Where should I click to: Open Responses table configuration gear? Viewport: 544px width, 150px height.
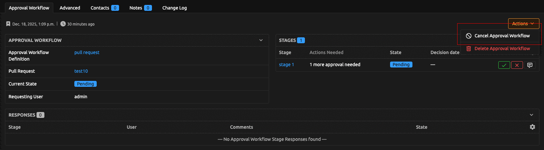tap(532, 127)
